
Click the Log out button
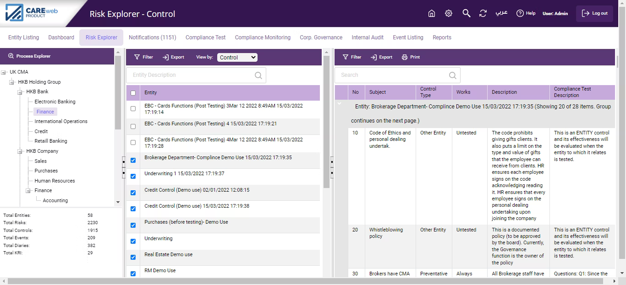(594, 14)
